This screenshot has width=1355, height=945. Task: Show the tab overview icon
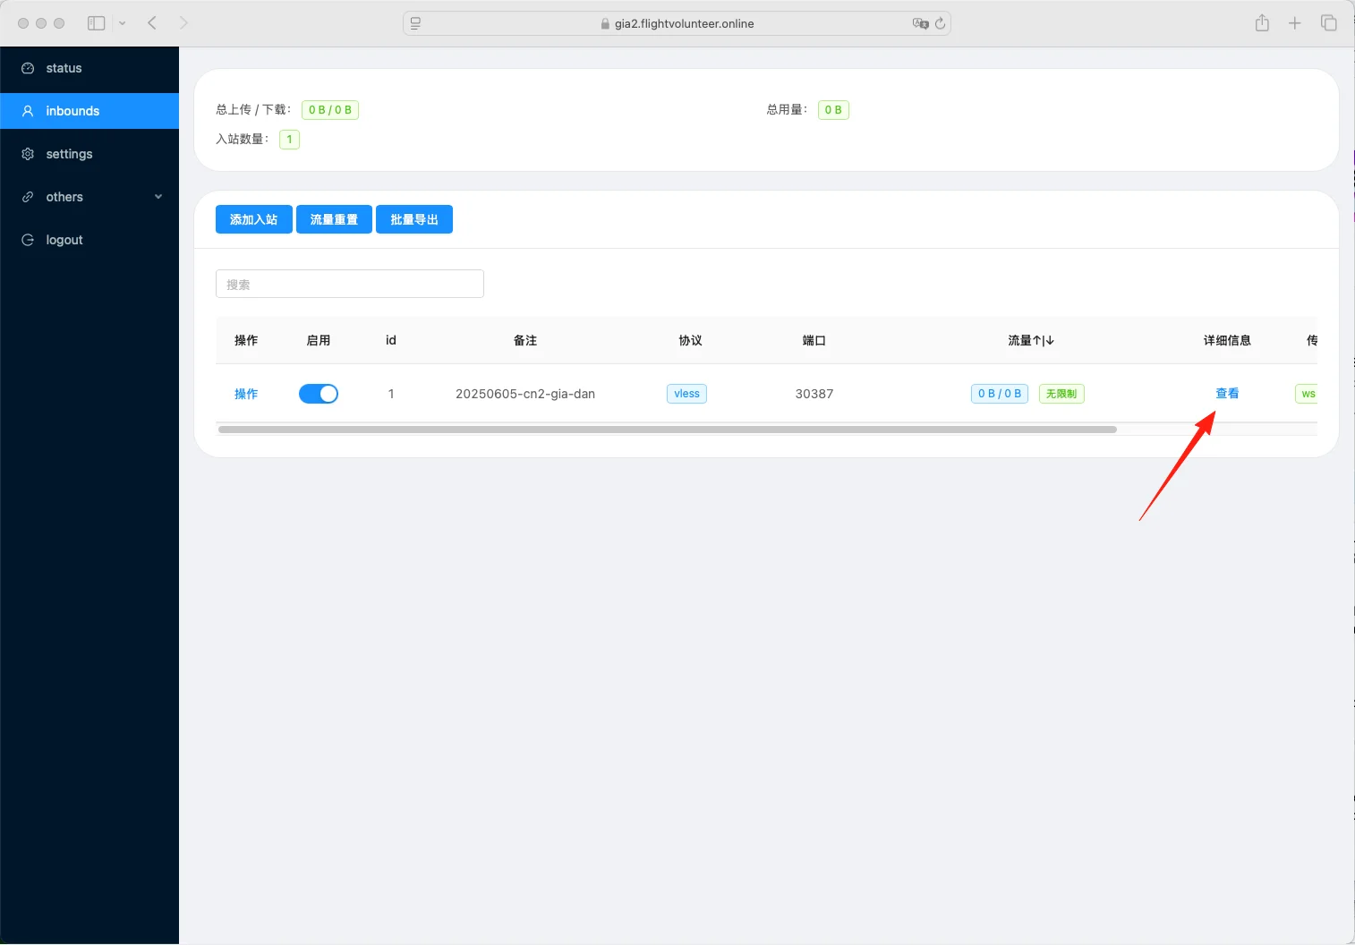tap(1328, 23)
